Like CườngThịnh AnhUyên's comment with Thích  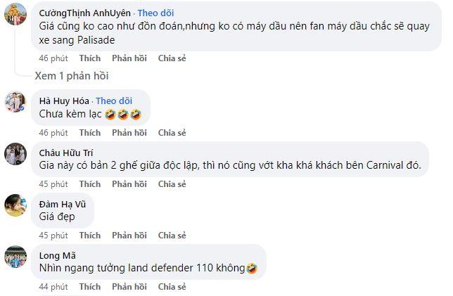point(90,57)
